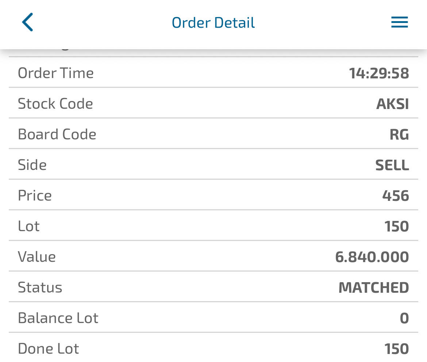The width and height of the screenshot is (427, 362).
Task: Tap the AKSI stock code value
Action: (392, 104)
